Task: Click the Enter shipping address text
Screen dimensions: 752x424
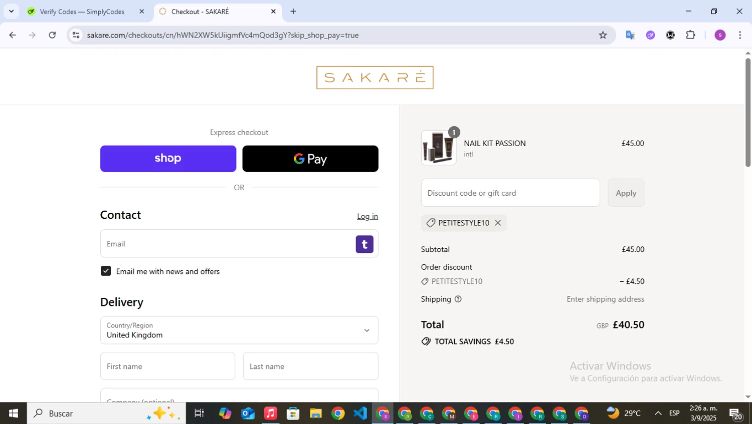Action: coord(605,299)
